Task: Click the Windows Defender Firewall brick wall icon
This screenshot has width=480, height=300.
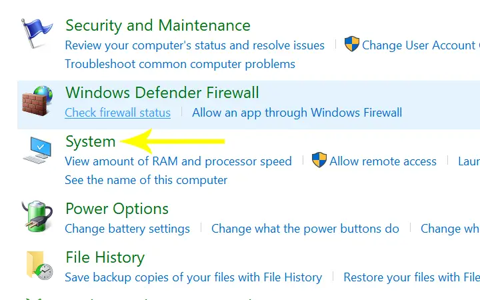Action: [x=37, y=101]
